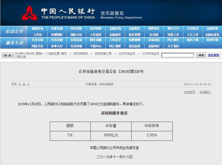
Task: Open the 法律法规 menu item
Action: 57,29
